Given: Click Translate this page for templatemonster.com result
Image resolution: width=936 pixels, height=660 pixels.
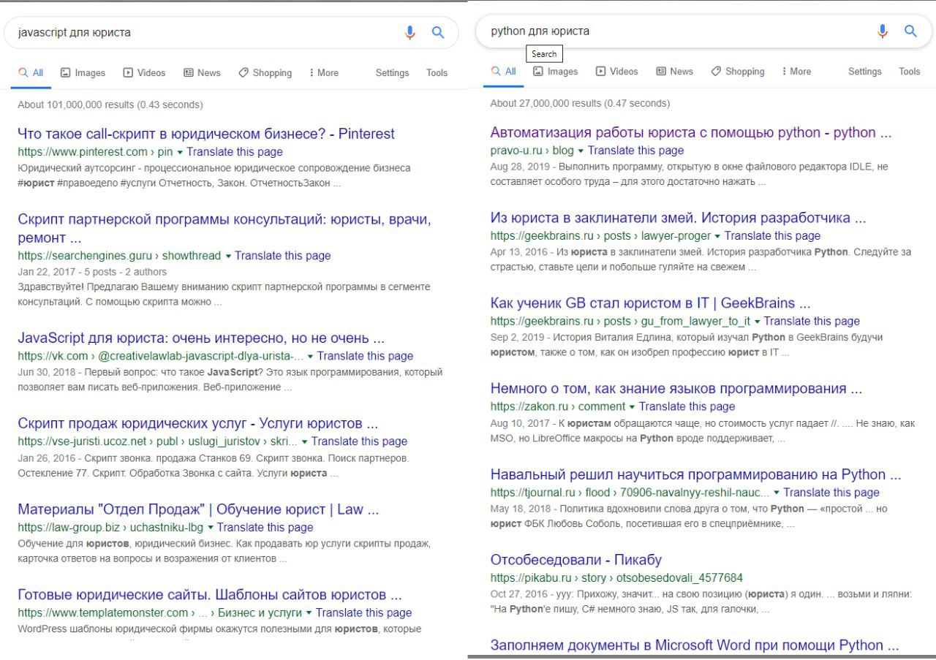Looking at the screenshot, I should point(364,612).
